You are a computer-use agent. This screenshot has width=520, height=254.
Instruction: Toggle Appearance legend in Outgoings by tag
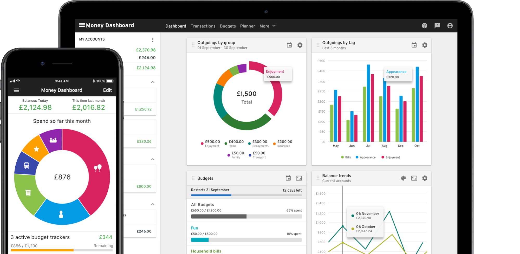pos(366,157)
